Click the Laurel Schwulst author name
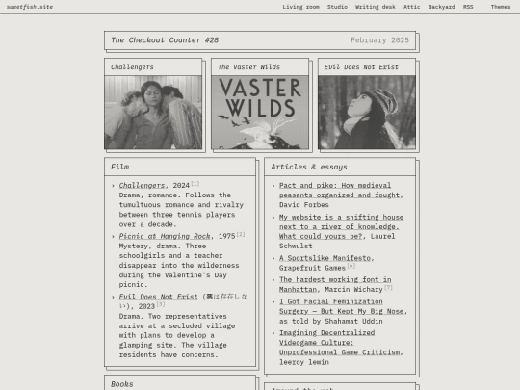The width and height of the screenshot is (520, 390). coord(337,241)
